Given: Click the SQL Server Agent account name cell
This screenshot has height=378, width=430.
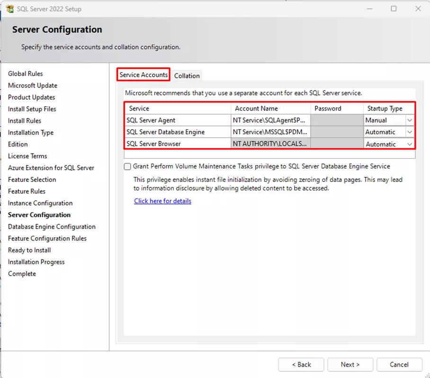Looking at the screenshot, I should click(271, 120).
